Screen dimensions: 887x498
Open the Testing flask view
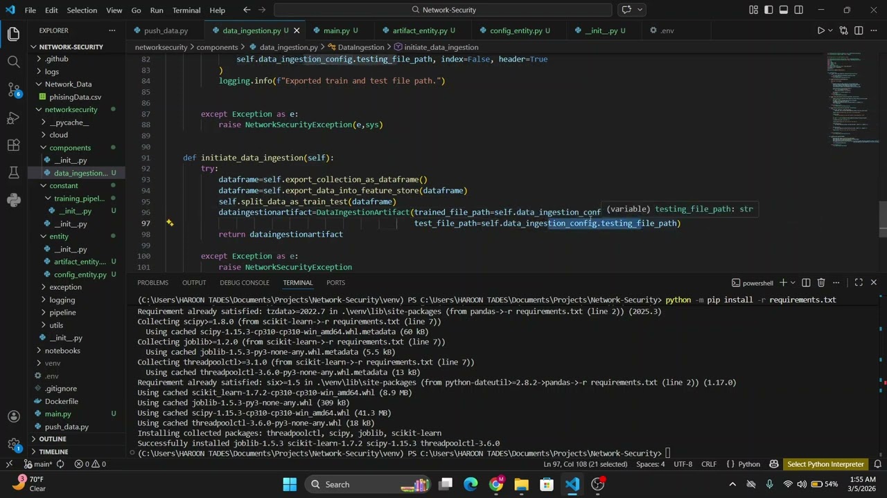point(13,172)
